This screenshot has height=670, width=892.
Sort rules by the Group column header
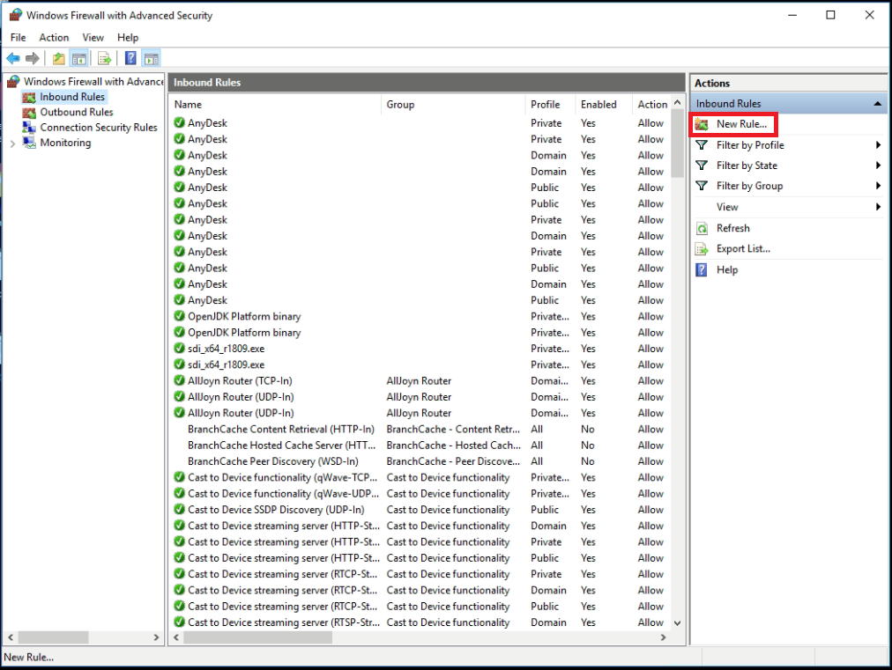[x=453, y=105]
